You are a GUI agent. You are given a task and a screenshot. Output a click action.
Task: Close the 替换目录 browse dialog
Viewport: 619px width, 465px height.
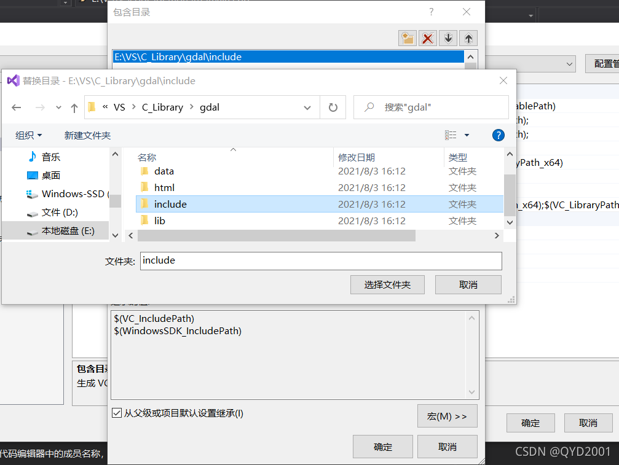503,81
